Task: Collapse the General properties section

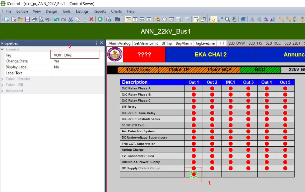Action: (x=2, y=49)
